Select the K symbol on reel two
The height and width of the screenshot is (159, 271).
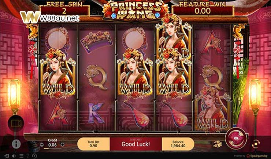96,113
